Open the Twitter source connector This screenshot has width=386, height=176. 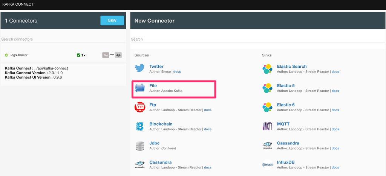(156, 67)
